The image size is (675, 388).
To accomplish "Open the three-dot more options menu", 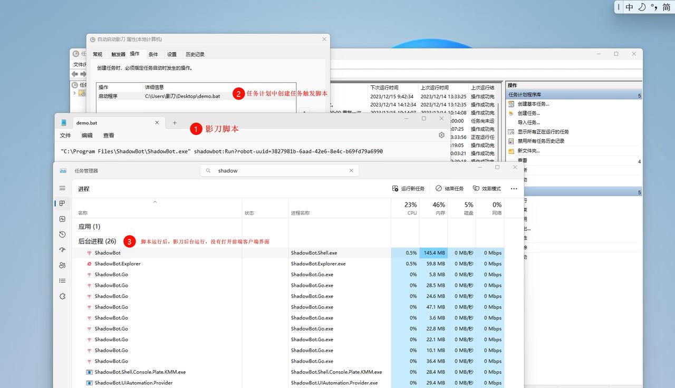I will (514, 189).
